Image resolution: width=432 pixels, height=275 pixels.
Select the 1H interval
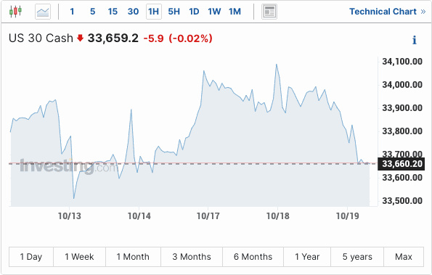coord(154,12)
